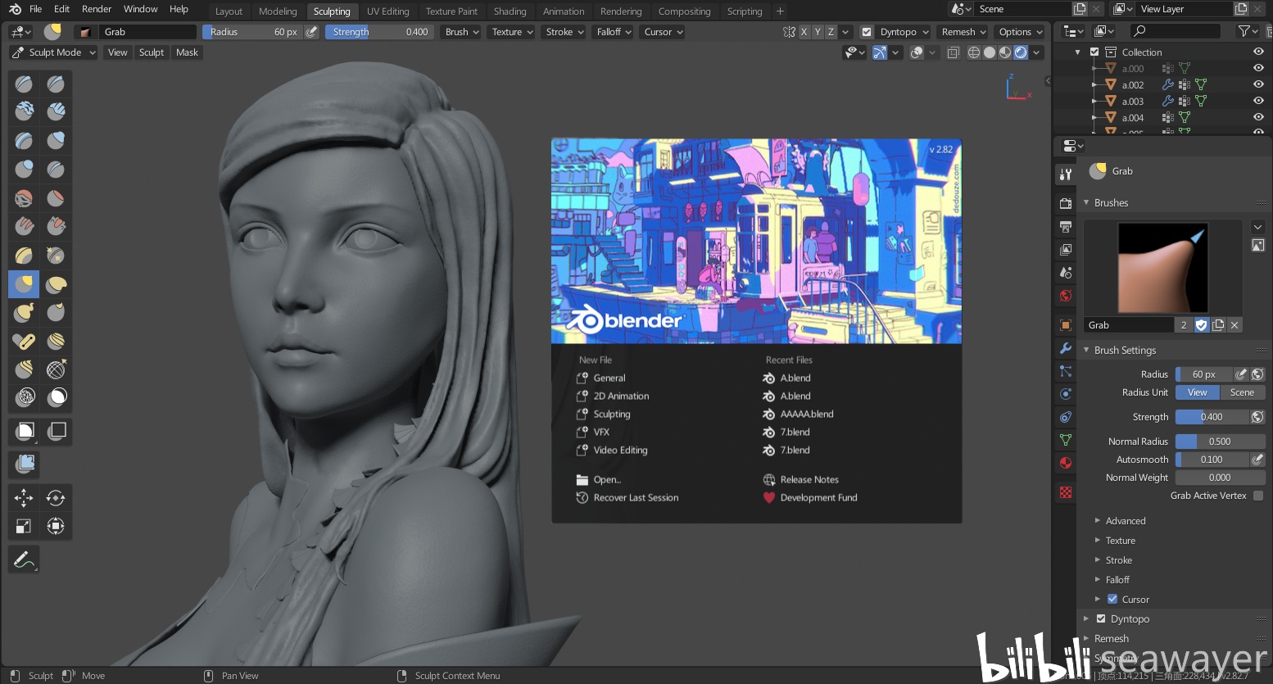Uncheck the Dyntopo checkbox in header

tap(867, 32)
